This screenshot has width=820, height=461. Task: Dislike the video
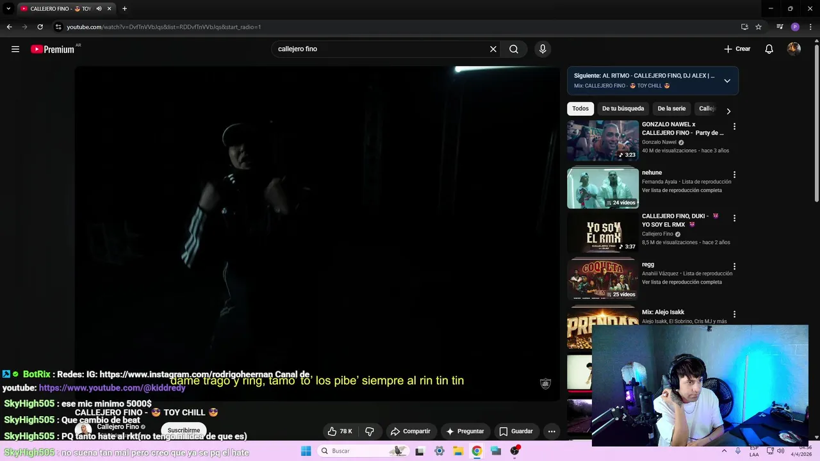370,432
